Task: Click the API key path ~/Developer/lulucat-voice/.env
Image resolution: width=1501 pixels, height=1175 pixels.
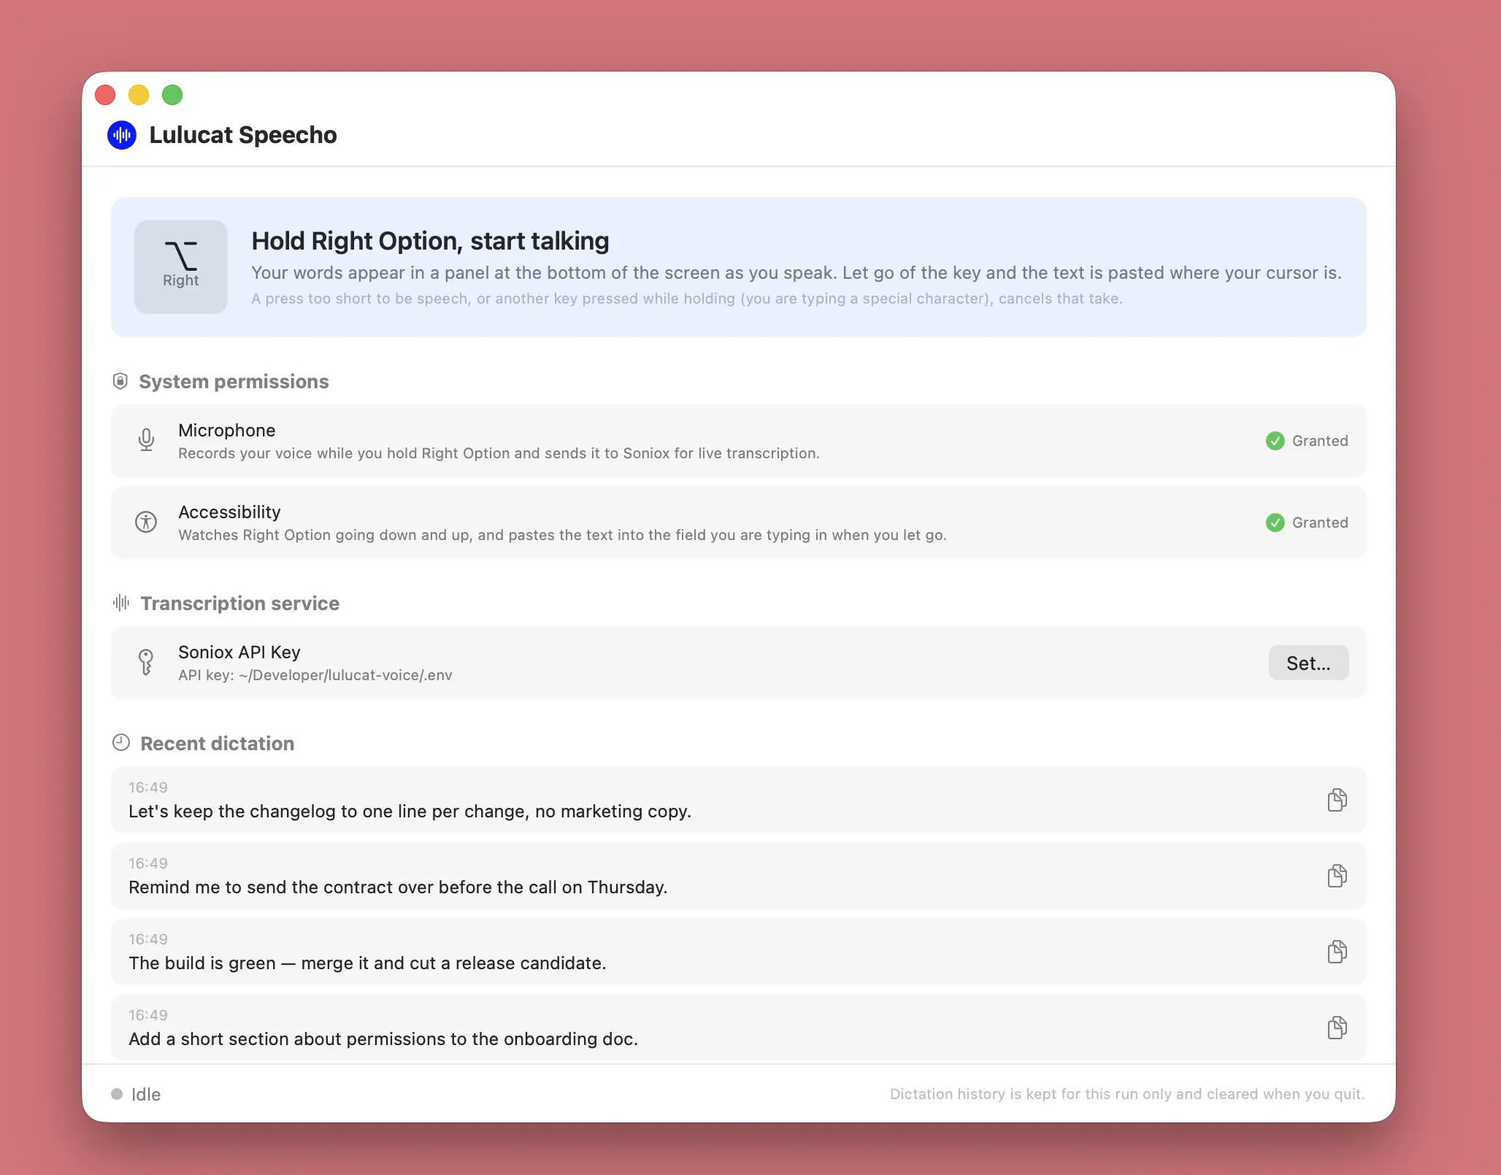Action: click(x=345, y=676)
